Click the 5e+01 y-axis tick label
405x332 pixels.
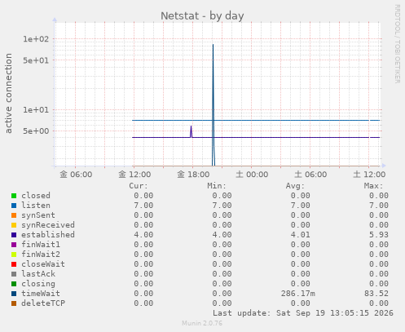(x=36, y=60)
